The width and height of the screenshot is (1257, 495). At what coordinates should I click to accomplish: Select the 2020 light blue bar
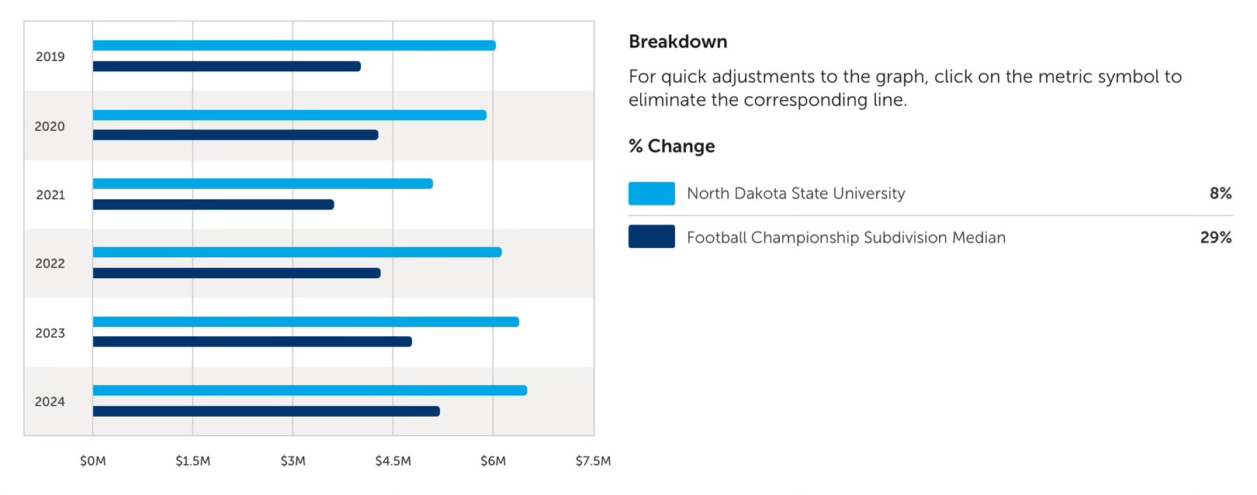[x=289, y=115]
